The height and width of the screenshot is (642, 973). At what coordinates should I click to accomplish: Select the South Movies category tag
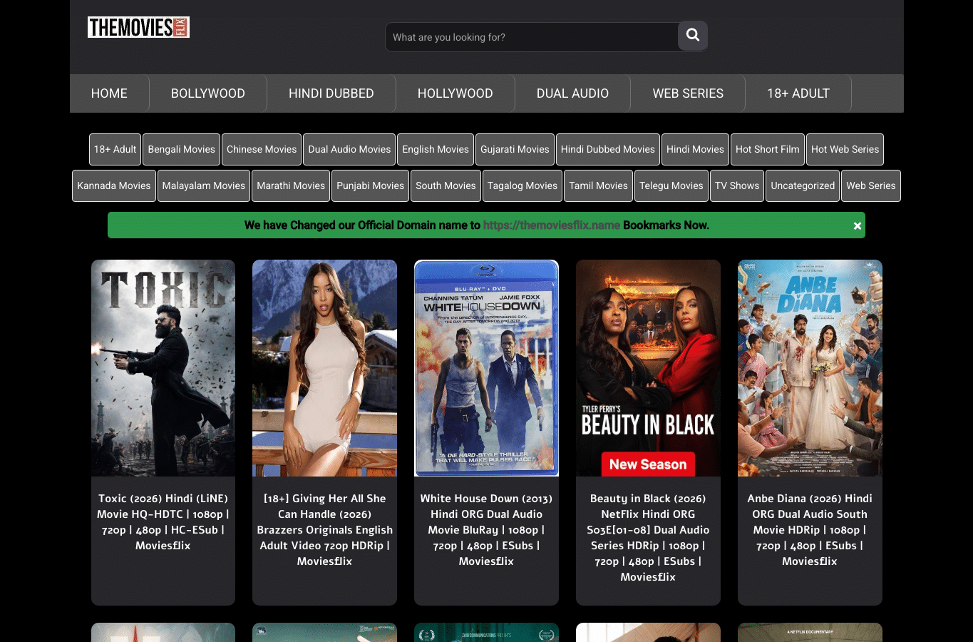(446, 185)
